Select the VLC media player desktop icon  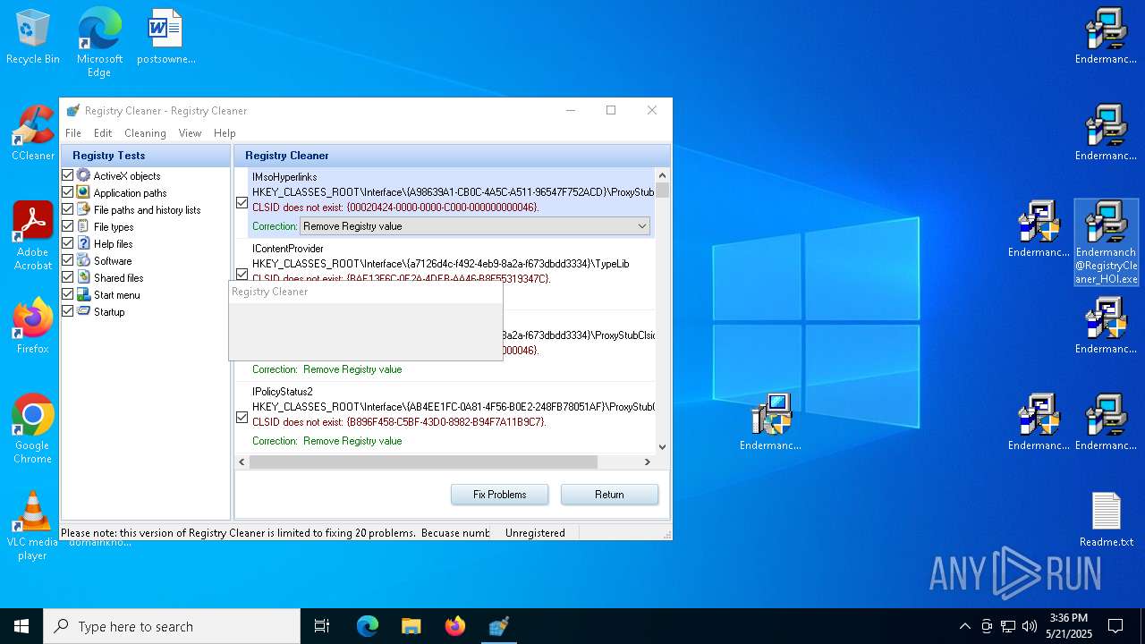33,526
